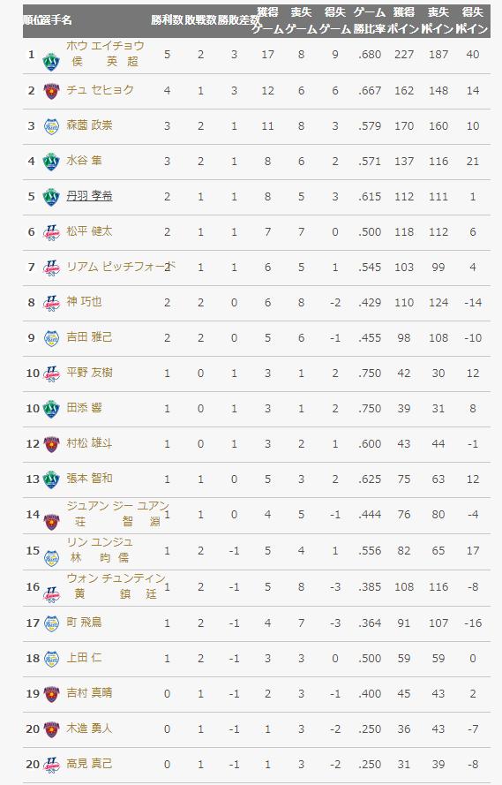Open player link 吉田 雅己
This screenshot has height=785, width=502.
point(89,337)
